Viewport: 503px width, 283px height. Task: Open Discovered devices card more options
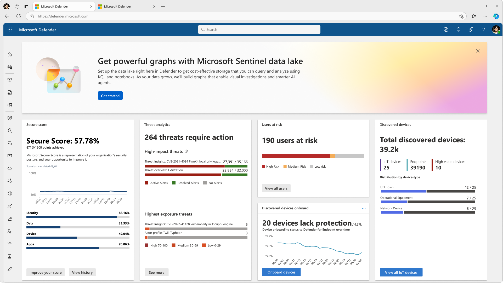(482, 125)
